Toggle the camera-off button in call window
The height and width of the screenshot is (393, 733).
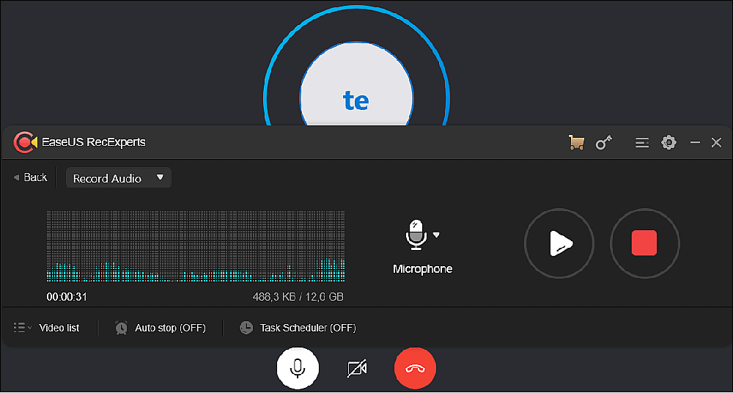[357, 369]
